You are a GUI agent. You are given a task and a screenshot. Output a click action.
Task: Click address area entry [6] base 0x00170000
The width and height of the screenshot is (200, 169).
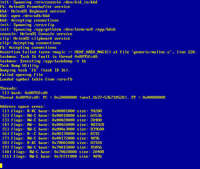[x=51, y=134]
